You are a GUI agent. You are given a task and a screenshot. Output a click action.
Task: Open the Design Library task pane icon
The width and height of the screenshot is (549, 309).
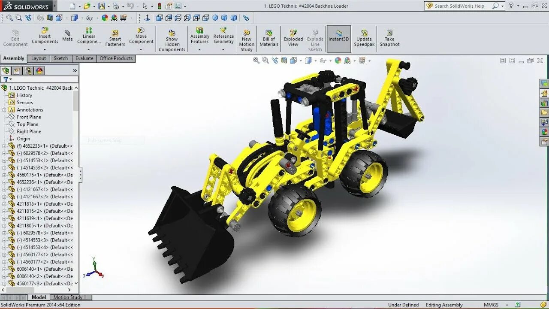click(x=544, y=103)
